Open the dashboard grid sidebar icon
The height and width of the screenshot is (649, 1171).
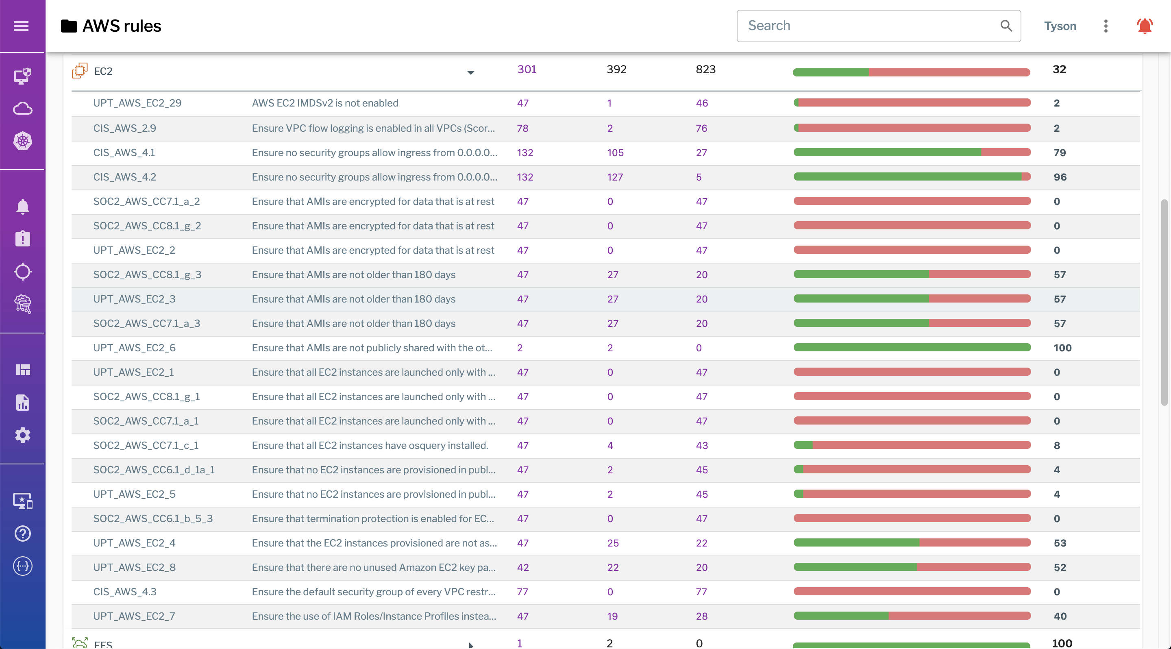coord(22,370)
